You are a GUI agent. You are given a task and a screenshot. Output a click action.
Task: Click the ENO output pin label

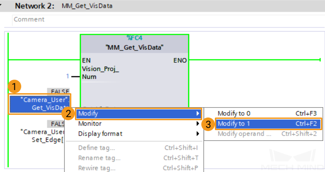coord(180,60)
